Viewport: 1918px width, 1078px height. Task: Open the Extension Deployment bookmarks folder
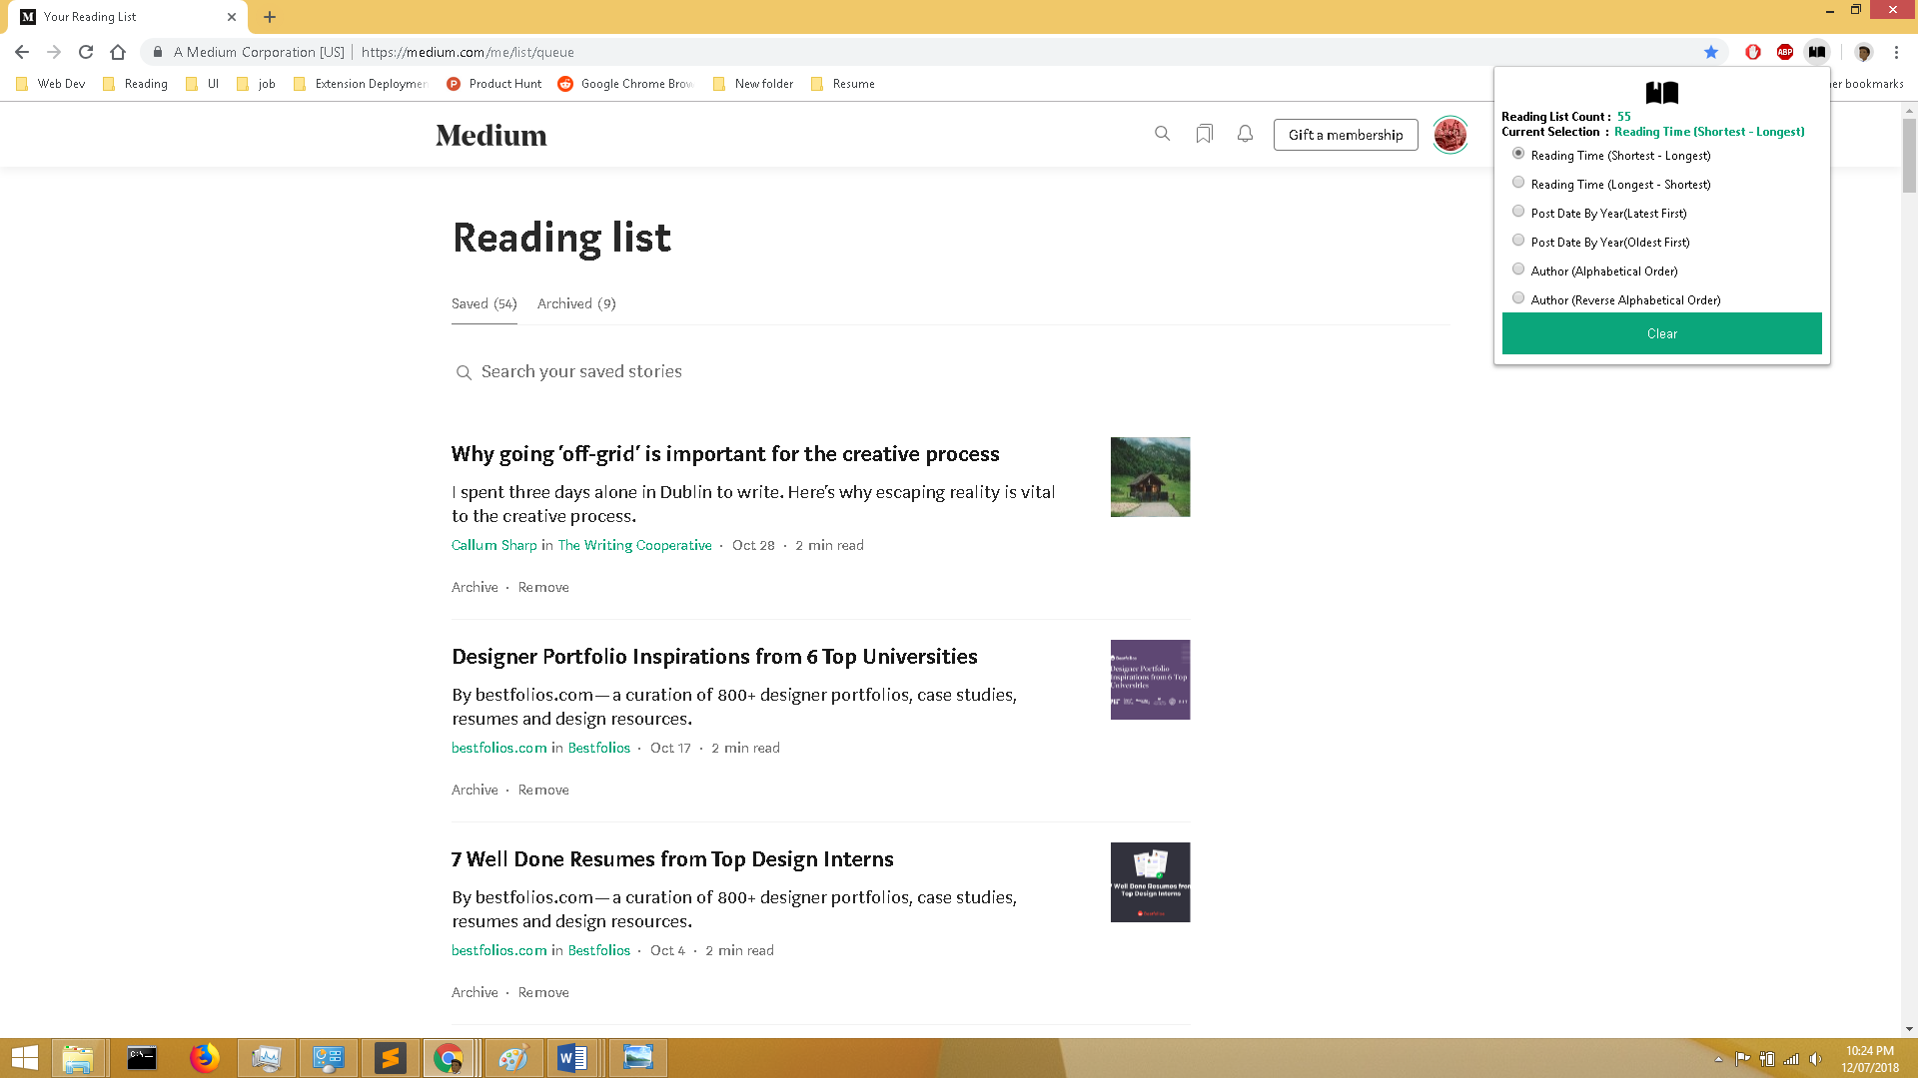click(x=360, y=84)
